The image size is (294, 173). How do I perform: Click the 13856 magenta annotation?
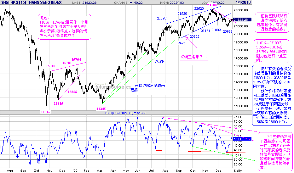pos(72,92)
